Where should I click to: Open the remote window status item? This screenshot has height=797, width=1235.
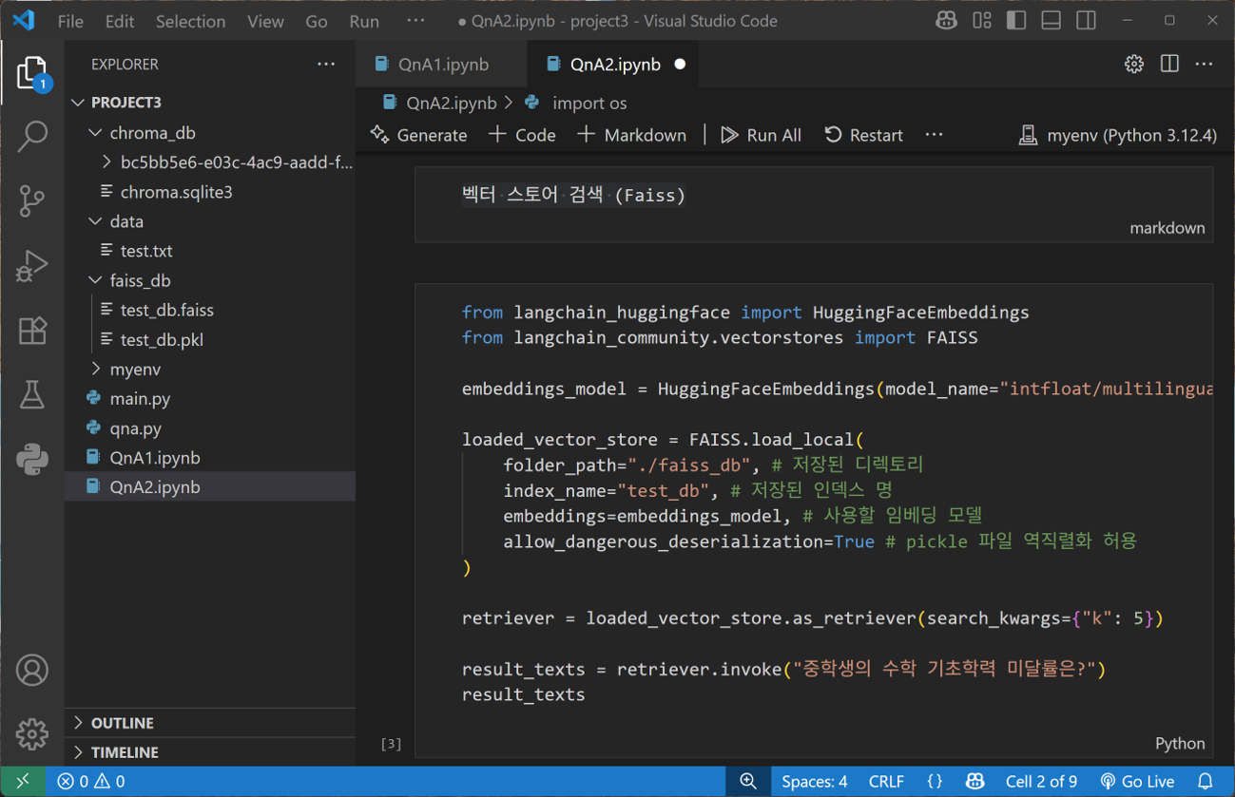23,782
